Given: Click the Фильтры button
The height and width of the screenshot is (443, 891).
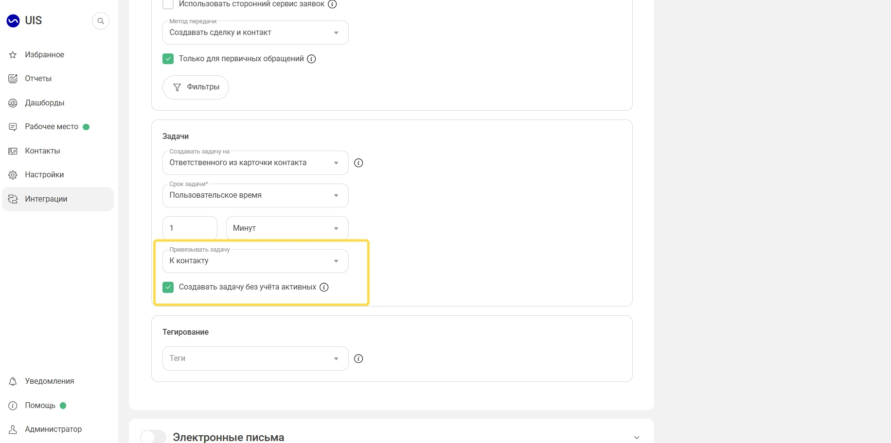Looking at the screenshot, I should coord(196,87).
